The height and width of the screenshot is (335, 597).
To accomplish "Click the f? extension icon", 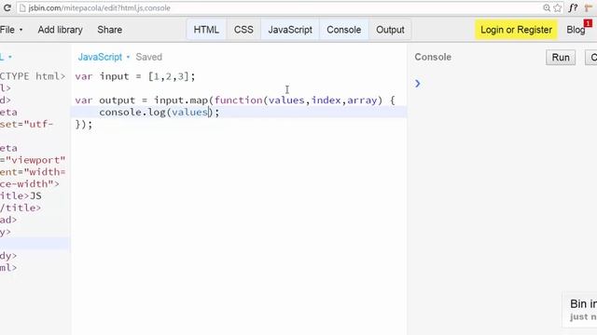I will 573,8.
